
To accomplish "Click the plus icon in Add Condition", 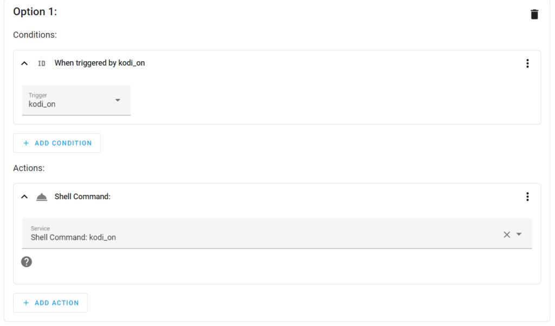I will [26, 143].
